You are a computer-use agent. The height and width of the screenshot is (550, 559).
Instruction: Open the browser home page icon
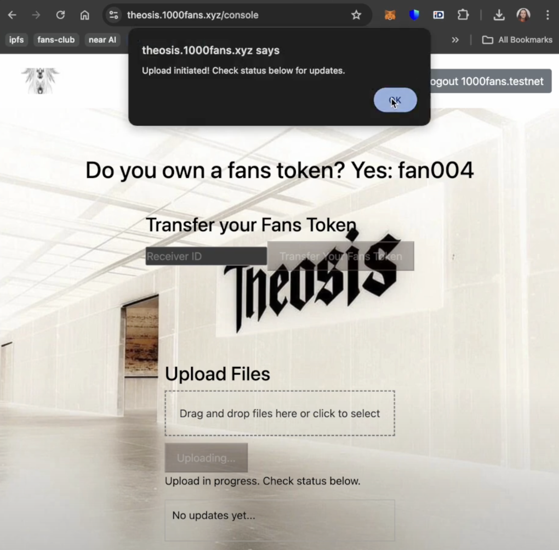tap(85, 15)
